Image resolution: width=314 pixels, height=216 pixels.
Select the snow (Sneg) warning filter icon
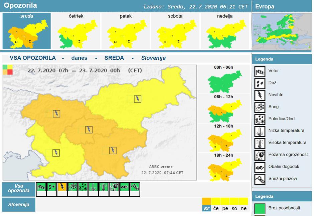(72, 187)
